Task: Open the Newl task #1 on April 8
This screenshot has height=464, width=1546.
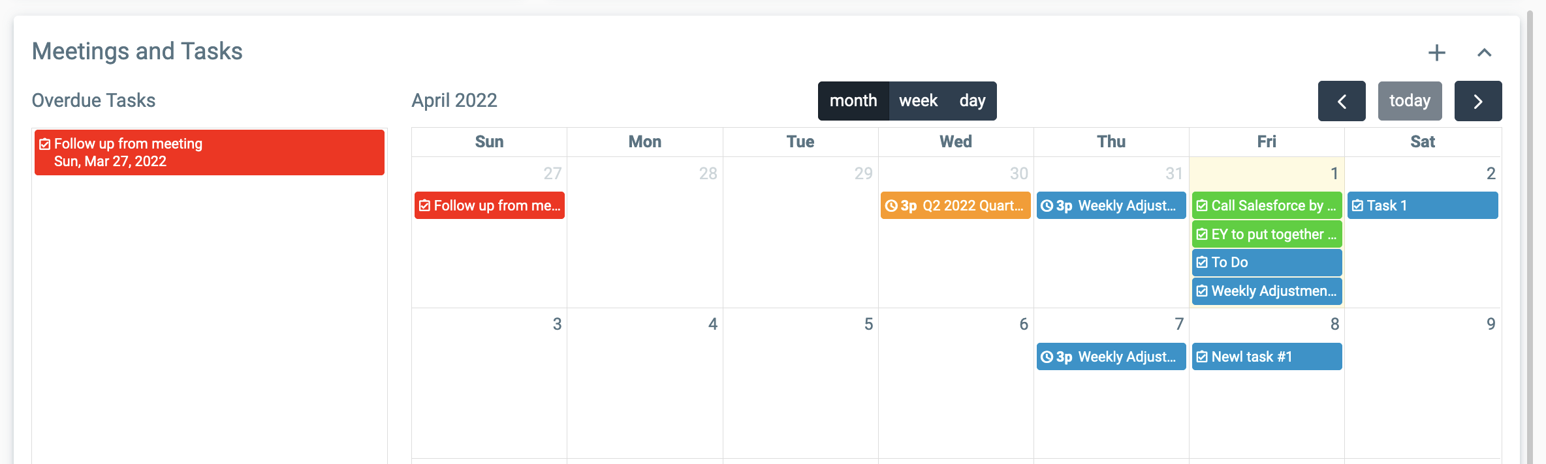Action: (1267, 356)
